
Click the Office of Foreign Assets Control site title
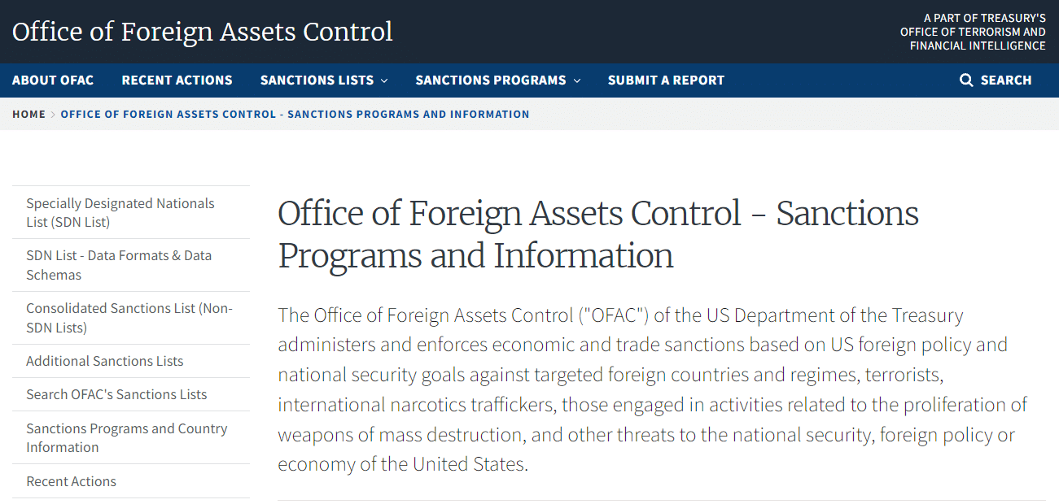202,32
